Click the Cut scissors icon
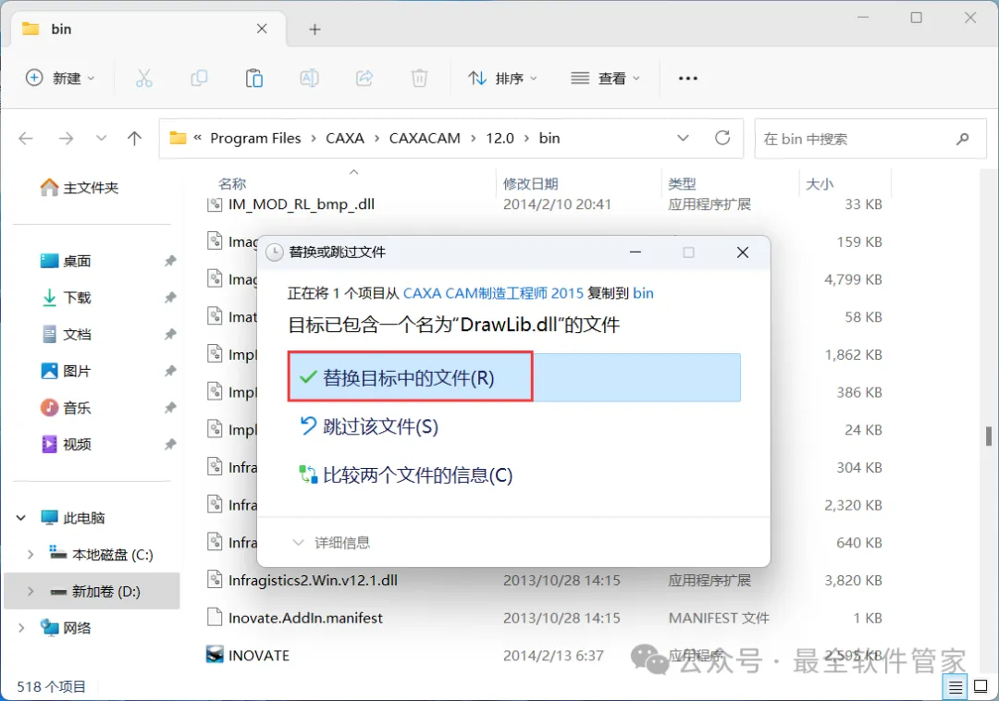This screenshot has height=701, width=999. 144,79
